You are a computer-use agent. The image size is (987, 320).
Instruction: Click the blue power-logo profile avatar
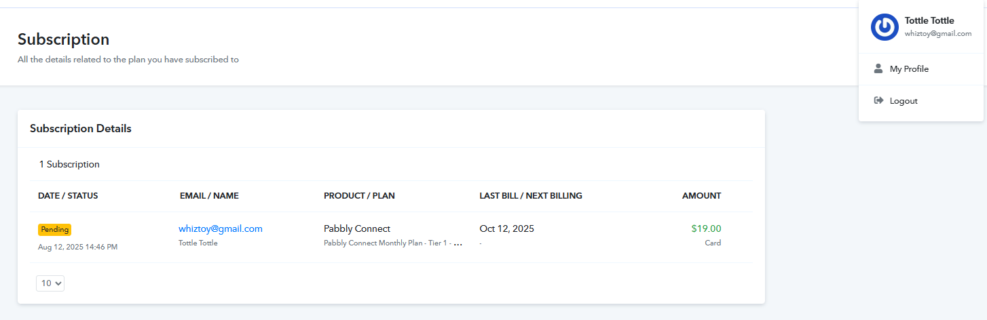pyautogui.click(x=884, y=27)
